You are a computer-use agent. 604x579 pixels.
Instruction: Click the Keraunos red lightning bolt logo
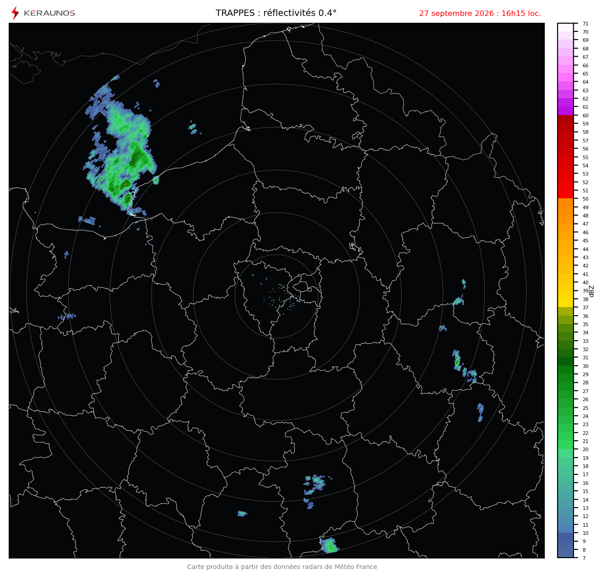[15, 13]
